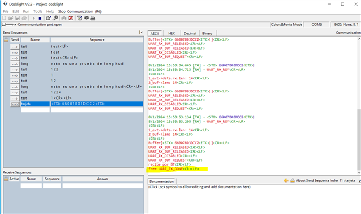Click the communication window scrollbar up arrow

(359, 39)
